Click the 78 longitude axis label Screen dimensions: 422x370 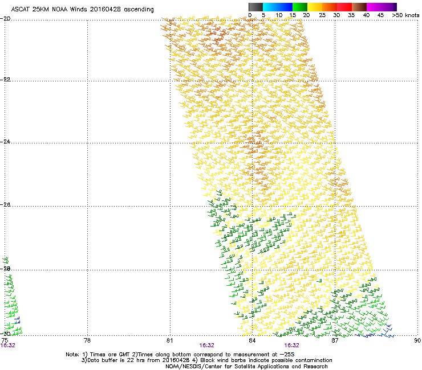tap(87, 340)
